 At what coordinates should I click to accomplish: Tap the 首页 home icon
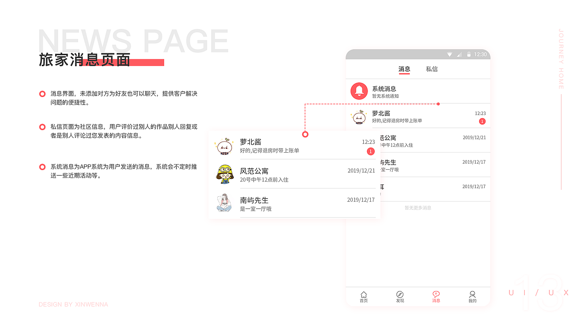click(364, 294)
